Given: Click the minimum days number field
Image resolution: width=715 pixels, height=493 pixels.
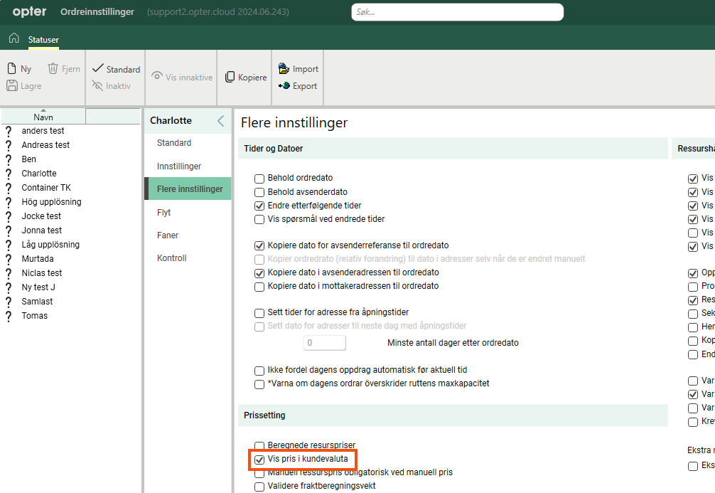Looking at the screenshot, I should click(x=325, y=343).
